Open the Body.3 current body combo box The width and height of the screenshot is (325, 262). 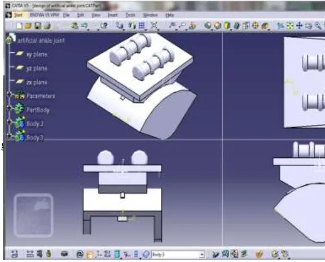pos(178,255)
